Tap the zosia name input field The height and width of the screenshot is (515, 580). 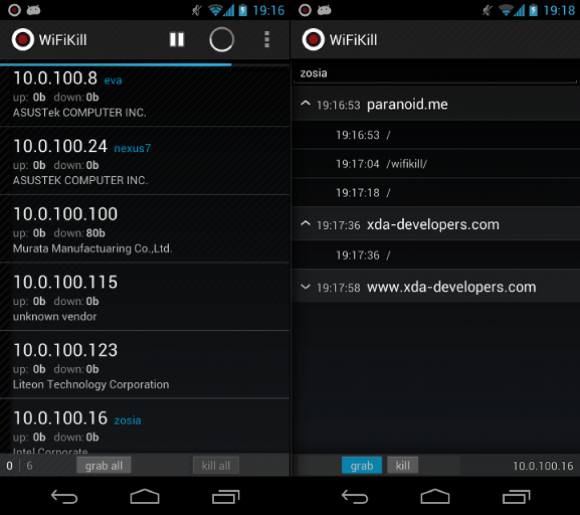(x=435, y=74)
